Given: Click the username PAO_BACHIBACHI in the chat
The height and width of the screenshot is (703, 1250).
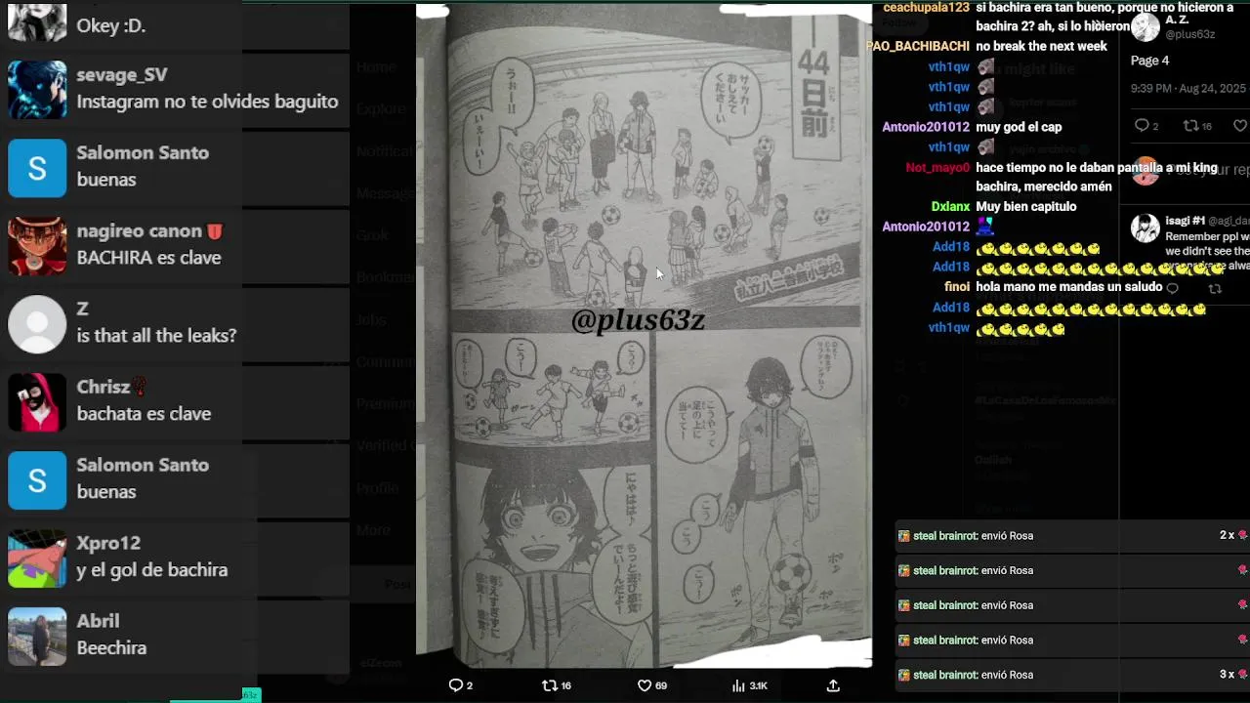Looking at the screenshot, I should [x=918, y=46].
